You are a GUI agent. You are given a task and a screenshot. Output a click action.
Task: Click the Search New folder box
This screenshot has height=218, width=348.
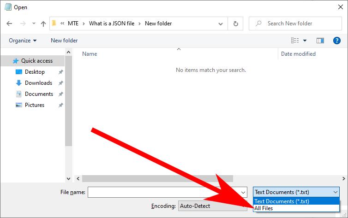tap(295, 24)
